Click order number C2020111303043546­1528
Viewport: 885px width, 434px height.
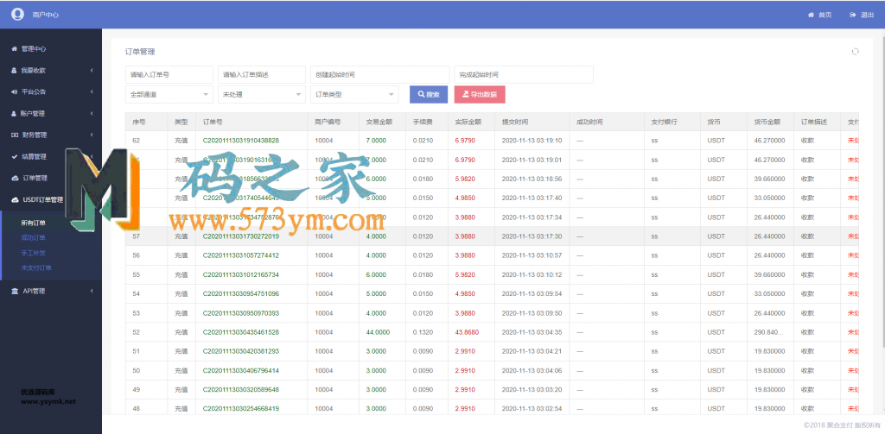click(x=241, y=332)
